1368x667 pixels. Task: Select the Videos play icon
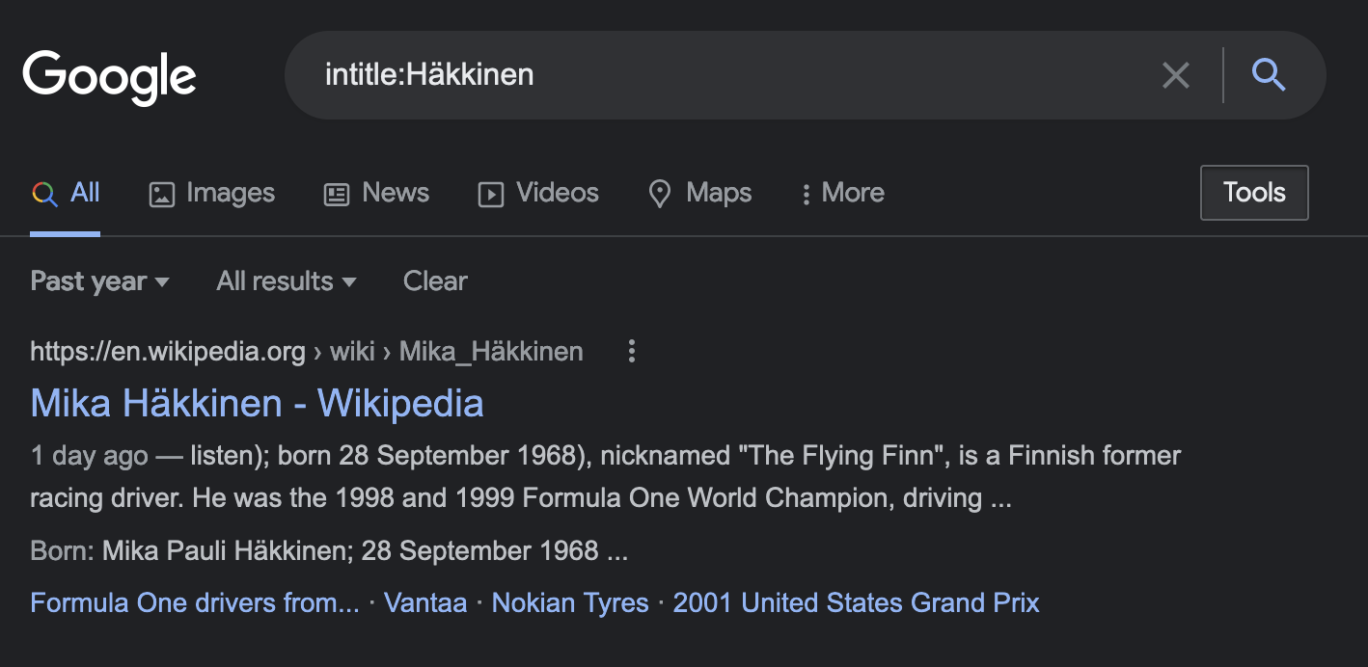click(491, 194)
